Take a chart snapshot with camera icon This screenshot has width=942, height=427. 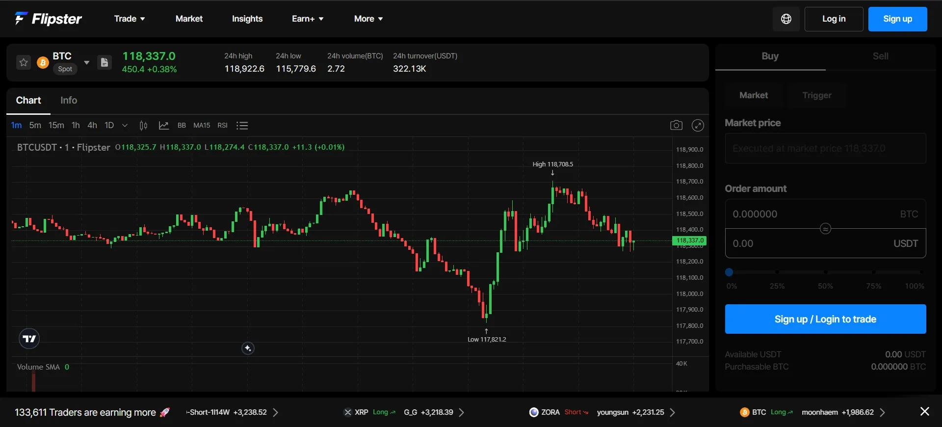676,125
